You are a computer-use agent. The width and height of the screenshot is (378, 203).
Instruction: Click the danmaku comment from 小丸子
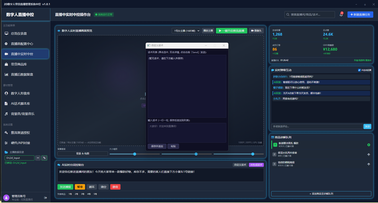(321, 99)
